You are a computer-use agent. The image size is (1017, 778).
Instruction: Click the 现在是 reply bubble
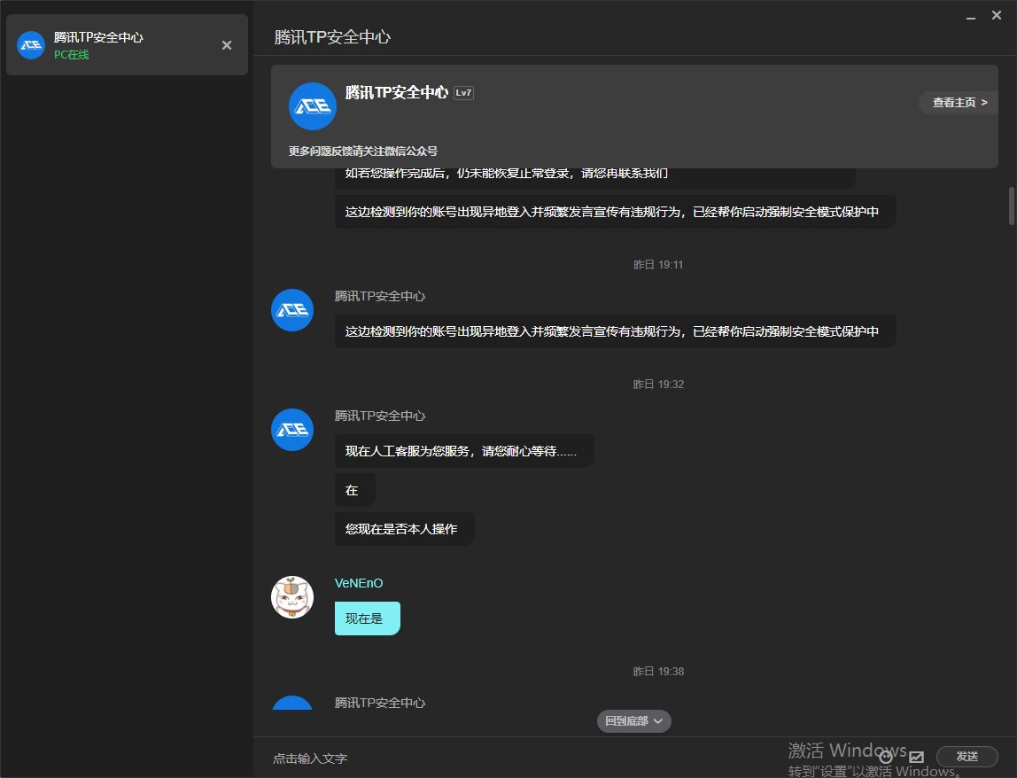pyautogui.click(x=367, y=619)
